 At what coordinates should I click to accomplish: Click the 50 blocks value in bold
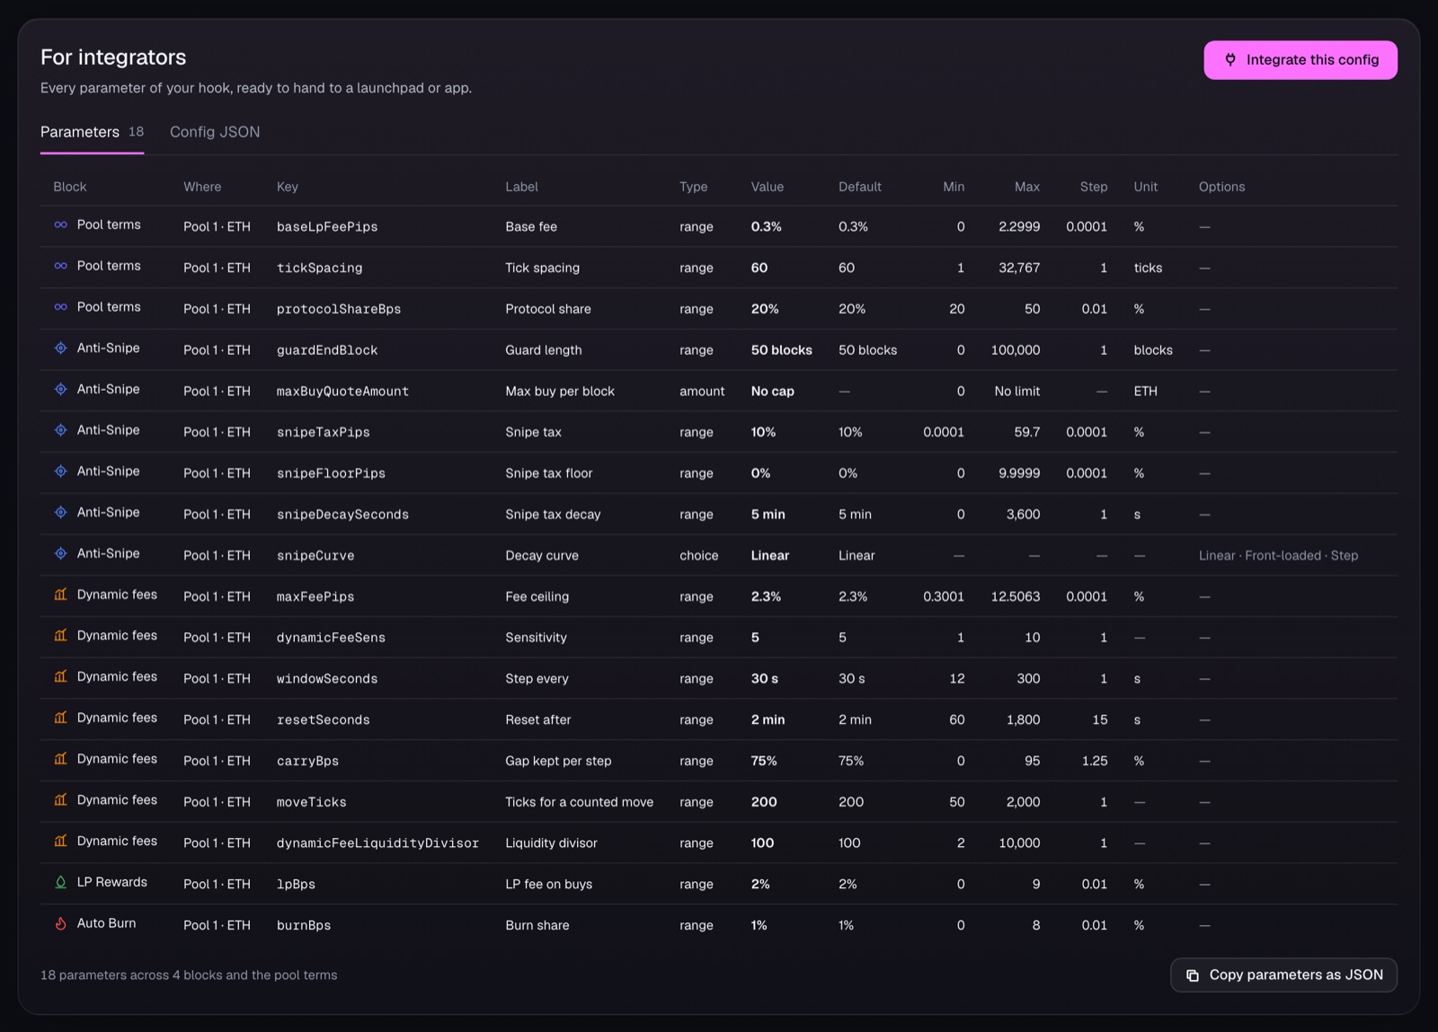coord(782,350)
